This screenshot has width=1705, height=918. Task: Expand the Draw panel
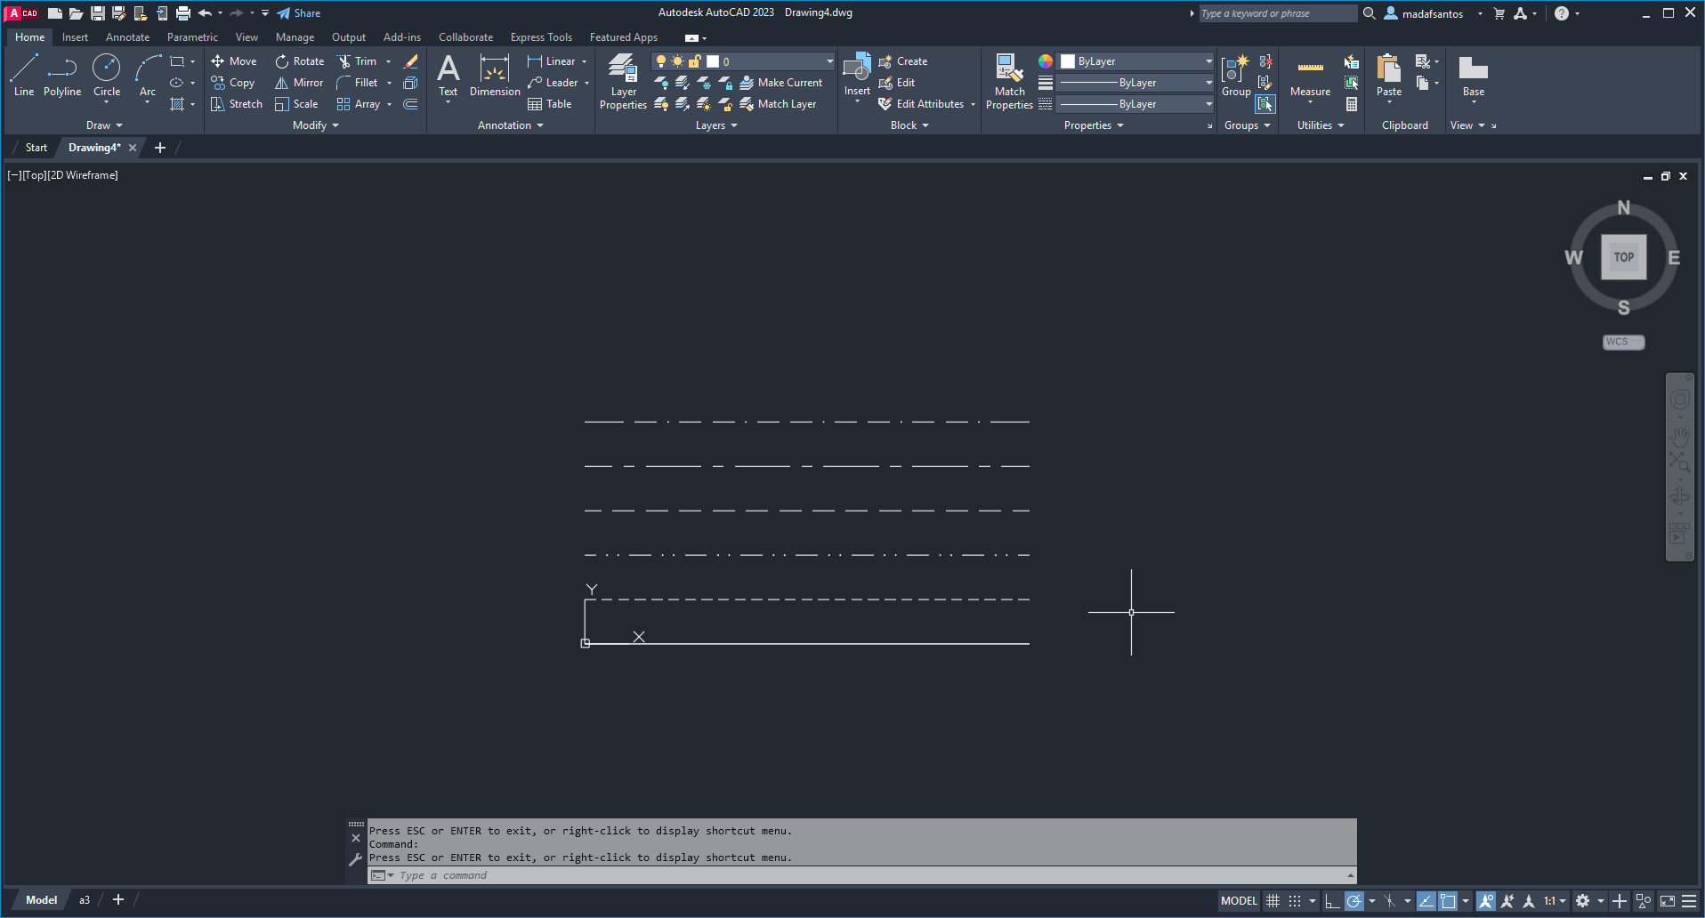pyautogui.click(x=104, y=125)
